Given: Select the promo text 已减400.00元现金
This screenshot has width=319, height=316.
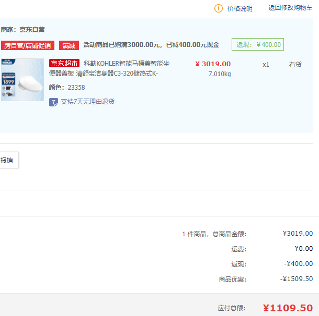Looking at the screenshot, I should pyautogui.click(x=192, y=45).
